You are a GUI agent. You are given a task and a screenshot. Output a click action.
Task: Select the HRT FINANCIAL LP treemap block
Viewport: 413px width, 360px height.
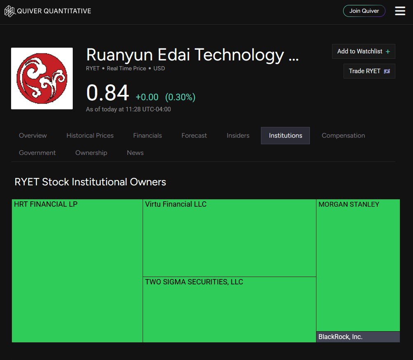click(77, 271)
